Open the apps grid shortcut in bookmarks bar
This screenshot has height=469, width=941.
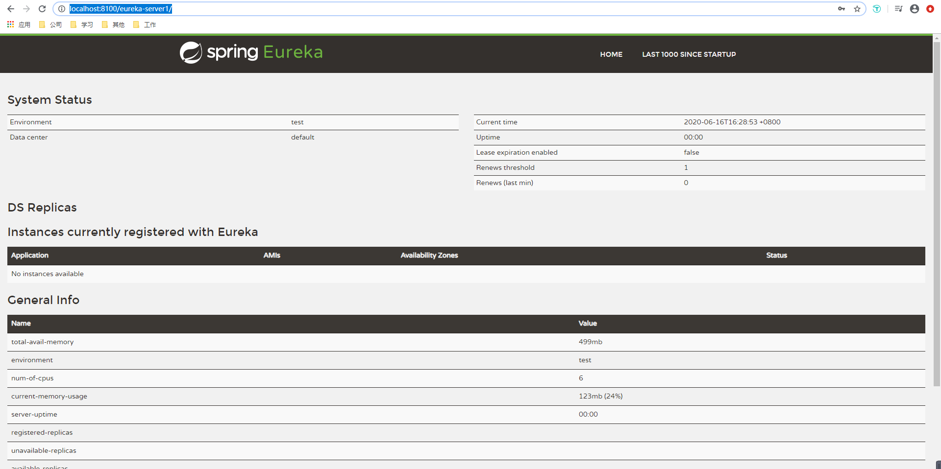coord(19,24)
